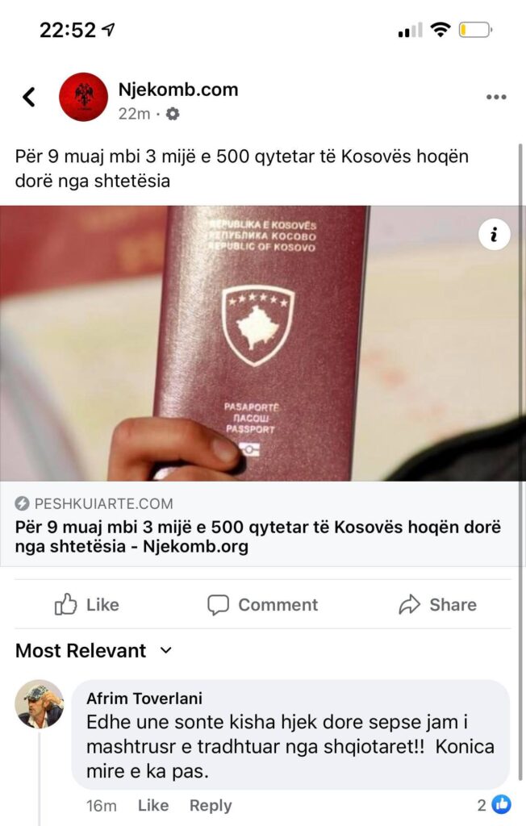Viewport: 526px width, 826px height.
Task: Tap the post audience gear icon
Action: tap(173, 114)
